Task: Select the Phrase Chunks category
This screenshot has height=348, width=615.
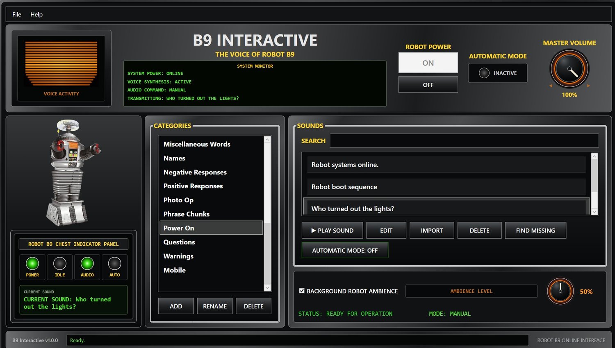Action: click(211, 214)
